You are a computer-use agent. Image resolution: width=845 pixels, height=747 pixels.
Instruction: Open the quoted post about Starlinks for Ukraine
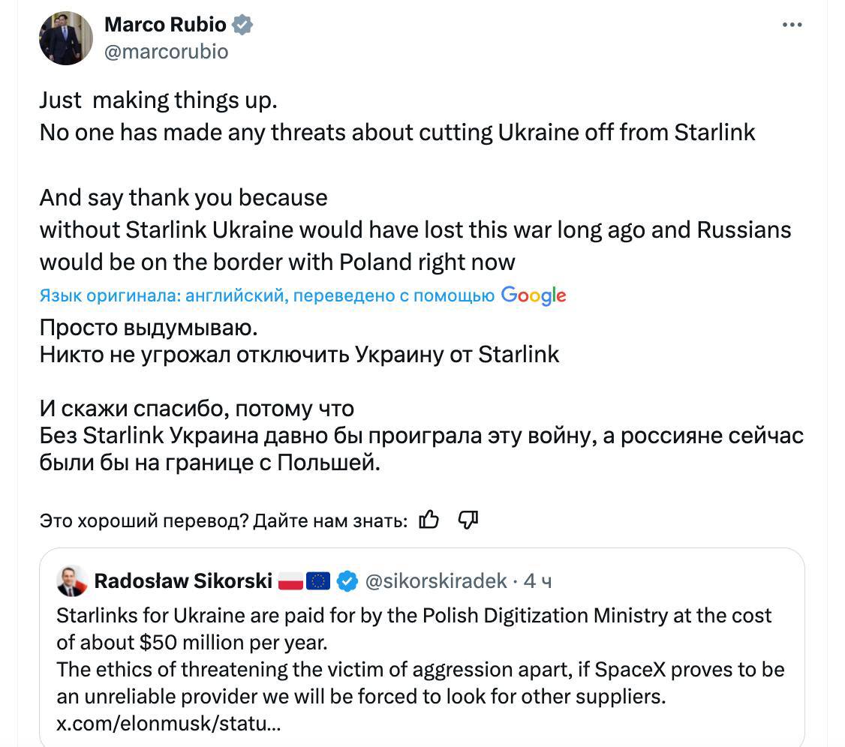tap(420, 656)
